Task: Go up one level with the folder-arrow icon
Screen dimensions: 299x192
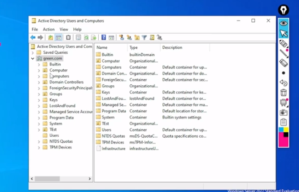Action: [x=51, y=37]
